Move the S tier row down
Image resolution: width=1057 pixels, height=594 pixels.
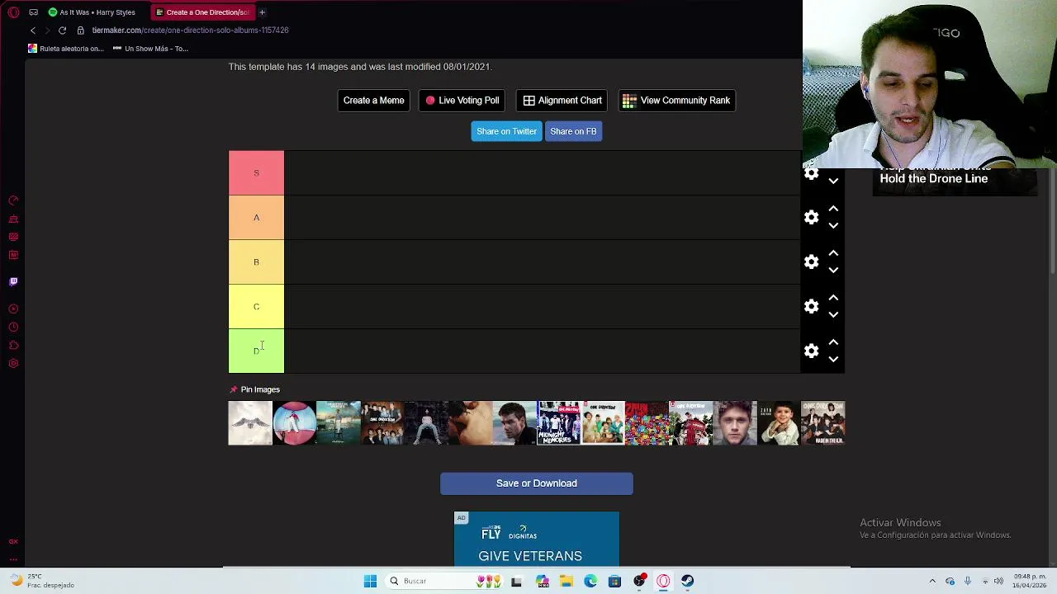pos(833,181)
